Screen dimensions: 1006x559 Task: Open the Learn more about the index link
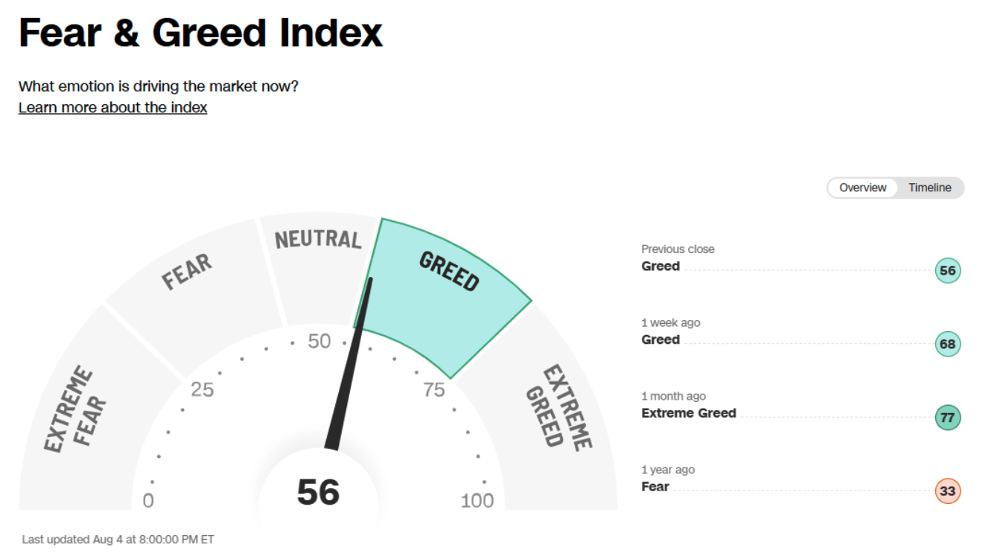click(113, 107)
